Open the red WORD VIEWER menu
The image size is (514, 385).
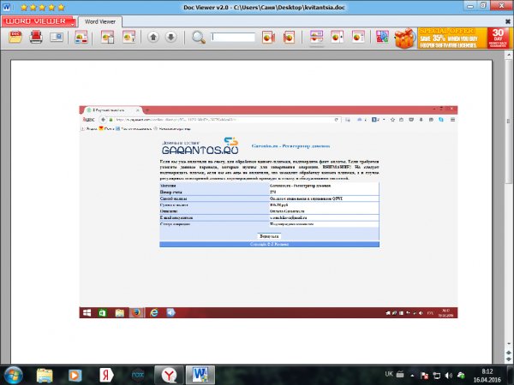[x=39, y=21]
